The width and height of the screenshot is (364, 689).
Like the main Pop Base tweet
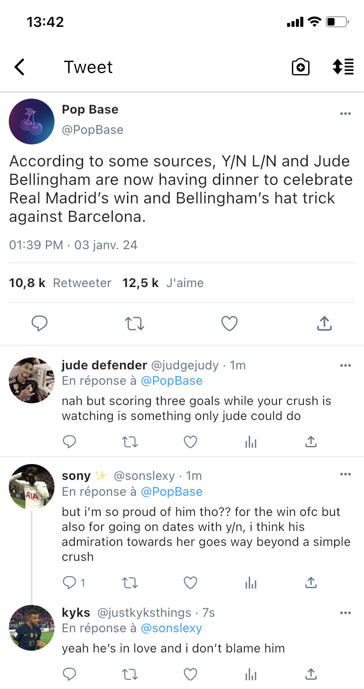(229, 324)
